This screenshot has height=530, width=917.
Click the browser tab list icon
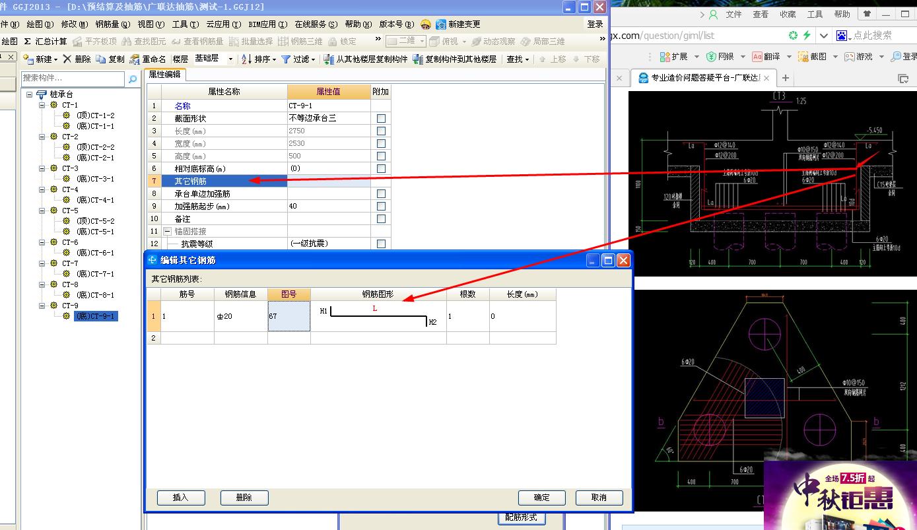(903, 79)
